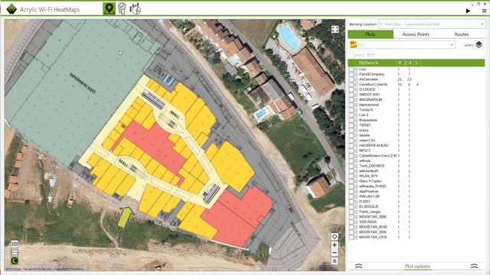Expand the MPG11 network node

[356, 150]
